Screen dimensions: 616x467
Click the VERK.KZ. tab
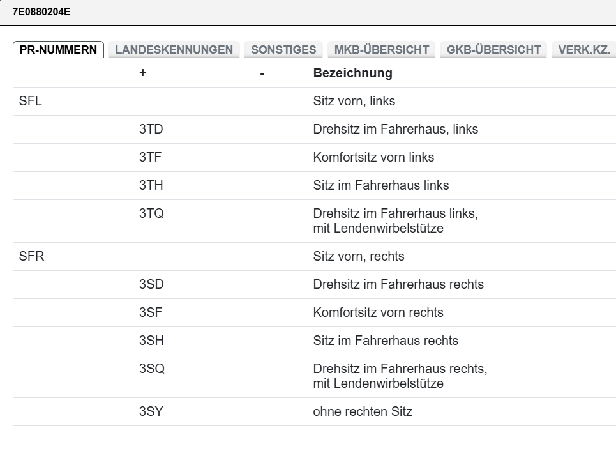point(583,50)
